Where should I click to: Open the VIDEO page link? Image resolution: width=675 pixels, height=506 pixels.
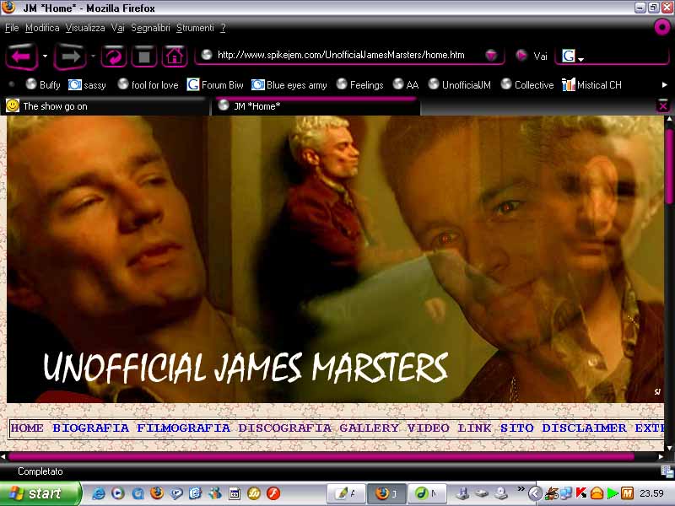pyautogui.click(x=428, y=428)
